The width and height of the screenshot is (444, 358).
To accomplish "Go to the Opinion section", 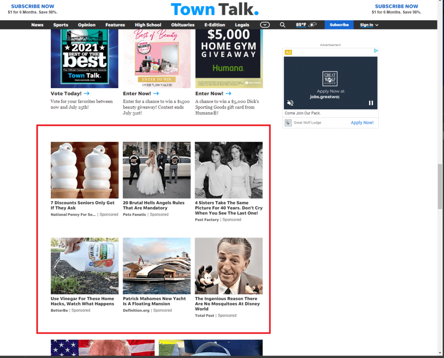I will [x=87, y=25].
